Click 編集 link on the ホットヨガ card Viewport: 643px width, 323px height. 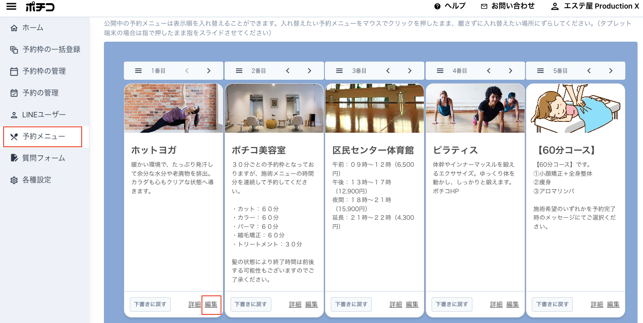point(211,304)
